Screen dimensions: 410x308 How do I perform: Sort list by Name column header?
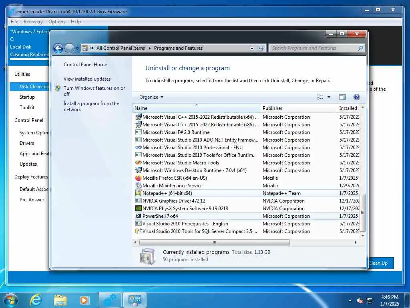(x=196, y=108)
